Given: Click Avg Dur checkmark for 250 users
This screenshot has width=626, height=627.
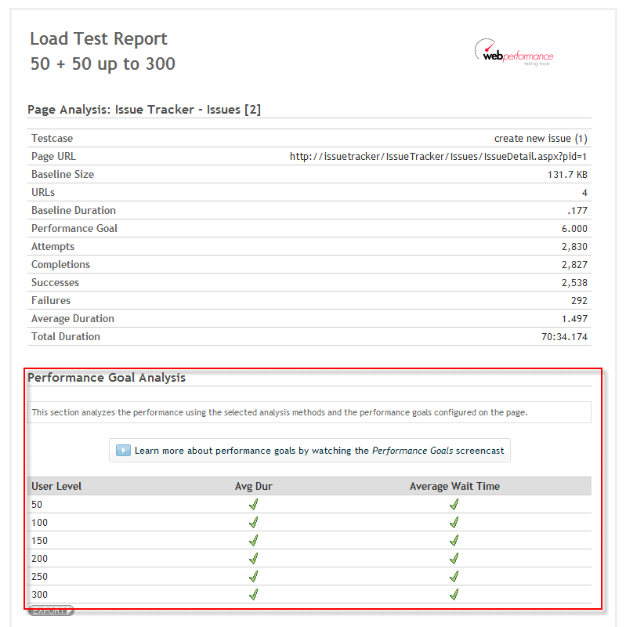Looking at the screenshot, I should click(253, 576).
